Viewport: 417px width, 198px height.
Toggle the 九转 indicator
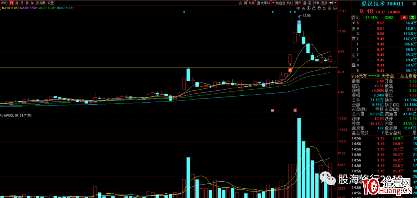252,3
